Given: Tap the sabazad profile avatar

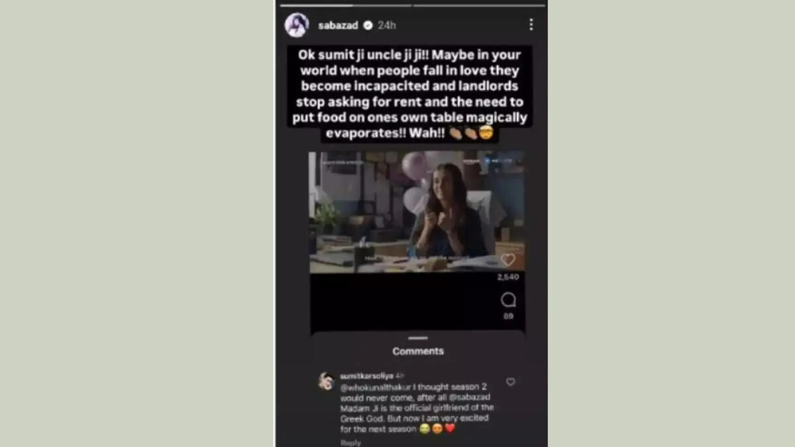Looking at the screenshot, I should (x=296, y=25).
